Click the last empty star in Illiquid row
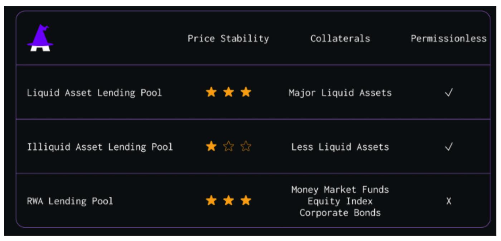 click(x=246, y=146)
